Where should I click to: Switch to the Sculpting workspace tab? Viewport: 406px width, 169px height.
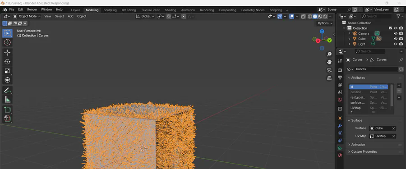[x=110, y=10]
